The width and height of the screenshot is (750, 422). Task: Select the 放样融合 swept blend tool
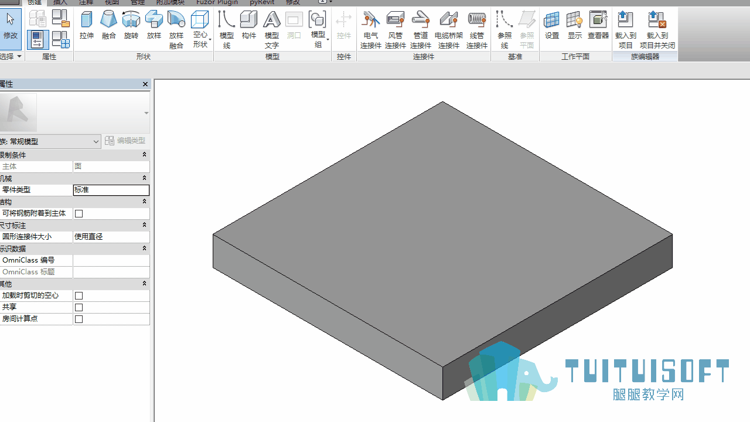tap(176, 29)
